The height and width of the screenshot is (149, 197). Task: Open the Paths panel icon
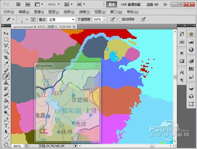click(x=191, y=104)
